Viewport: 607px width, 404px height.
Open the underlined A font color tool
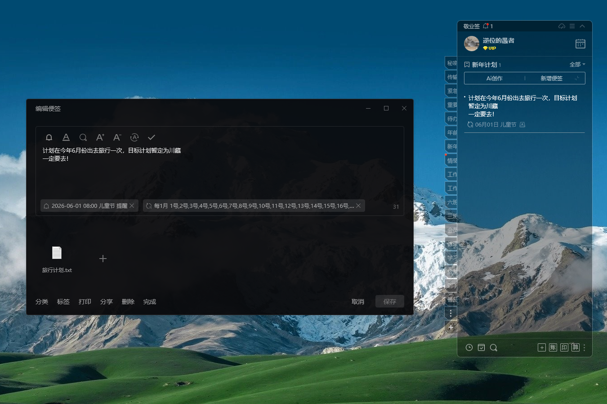point(66,137)
